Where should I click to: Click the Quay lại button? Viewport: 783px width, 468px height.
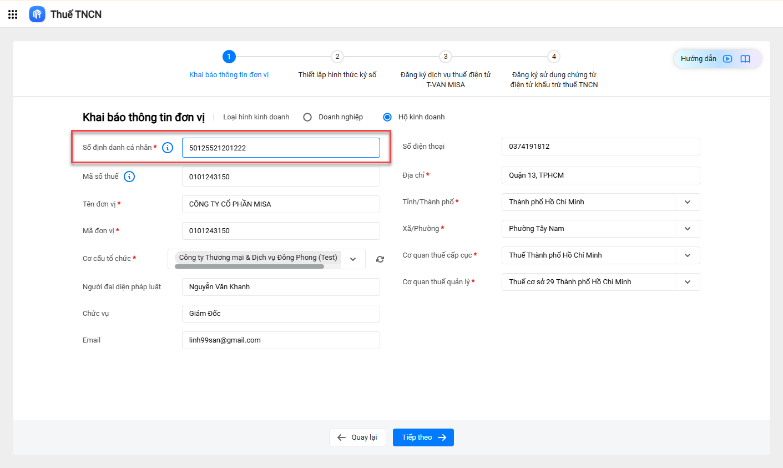pos(357,437)
